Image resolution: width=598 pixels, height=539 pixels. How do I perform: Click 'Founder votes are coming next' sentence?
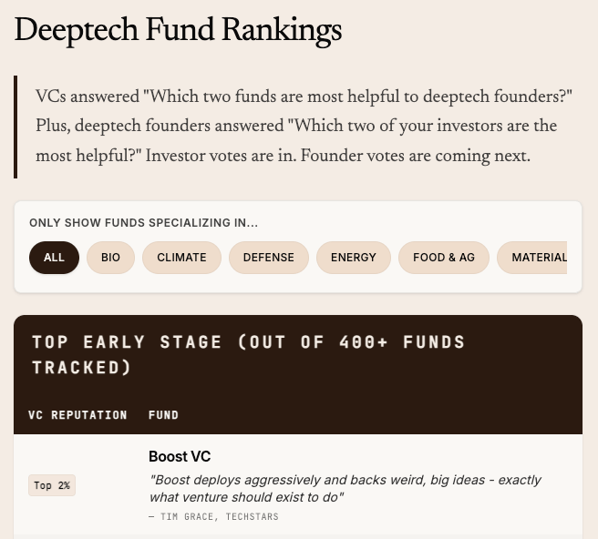(x=416, y=156)
